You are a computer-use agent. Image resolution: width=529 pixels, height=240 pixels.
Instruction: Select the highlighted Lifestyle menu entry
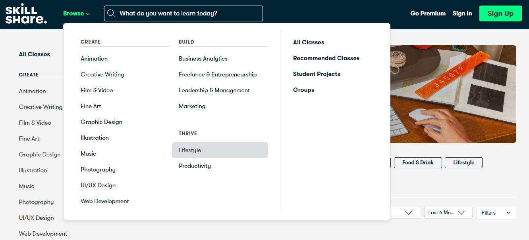[x=220, y=150]
